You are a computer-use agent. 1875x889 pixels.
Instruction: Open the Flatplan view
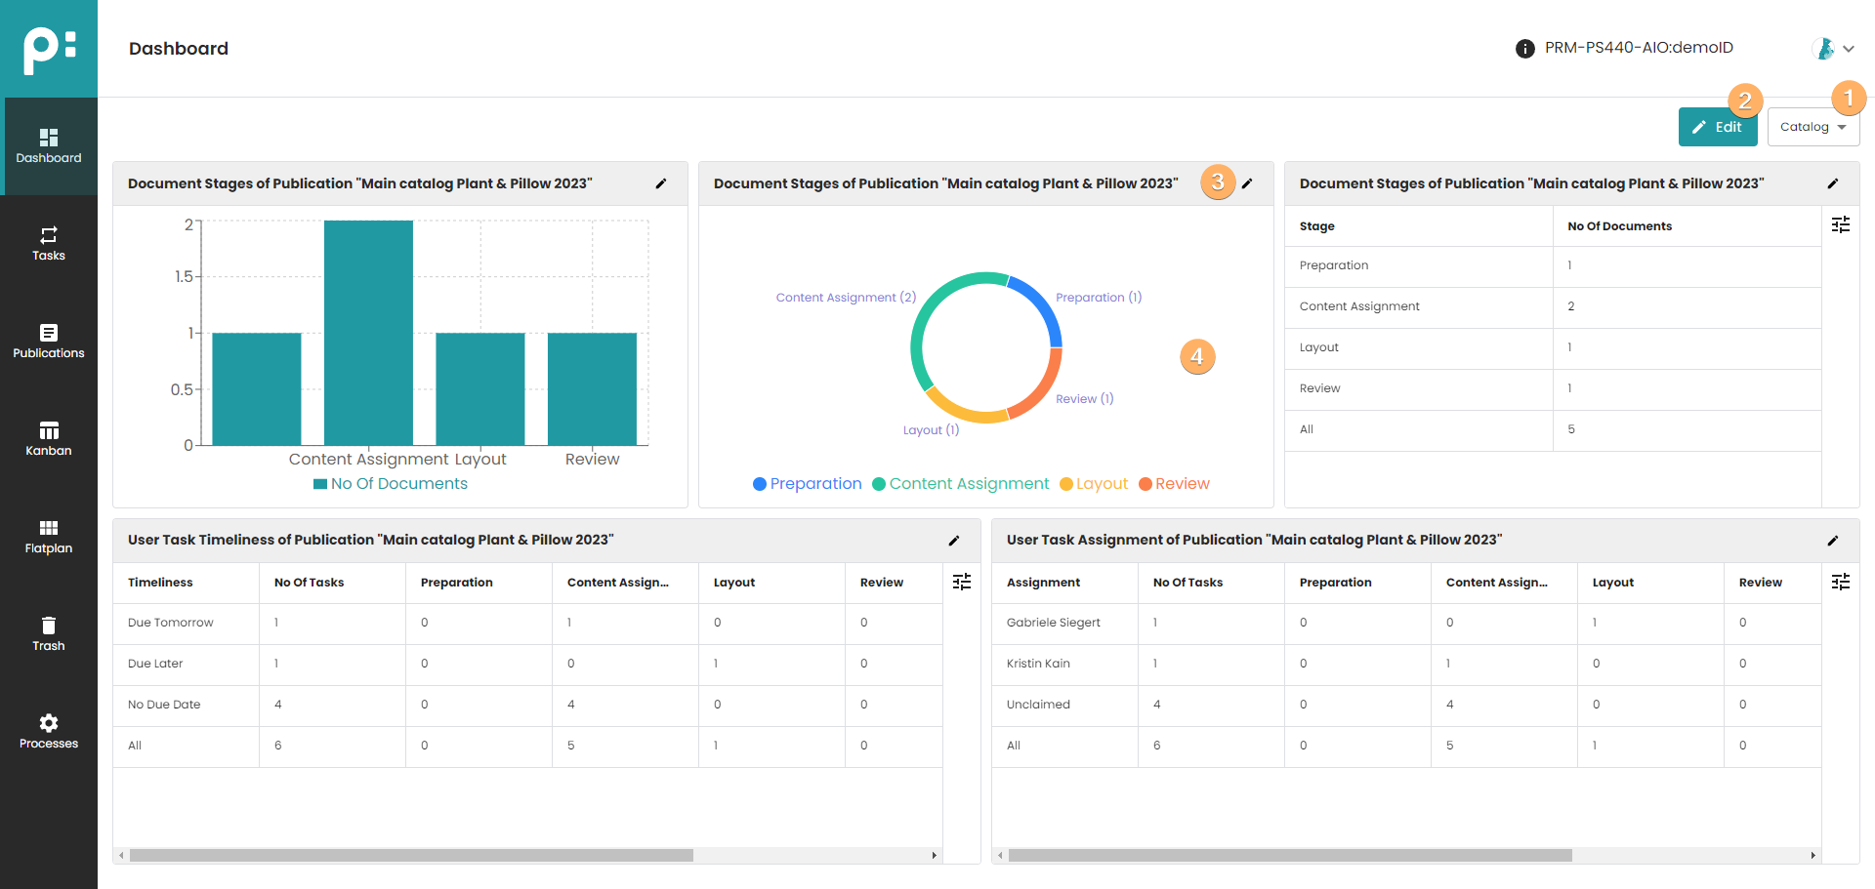pos(49,536)
